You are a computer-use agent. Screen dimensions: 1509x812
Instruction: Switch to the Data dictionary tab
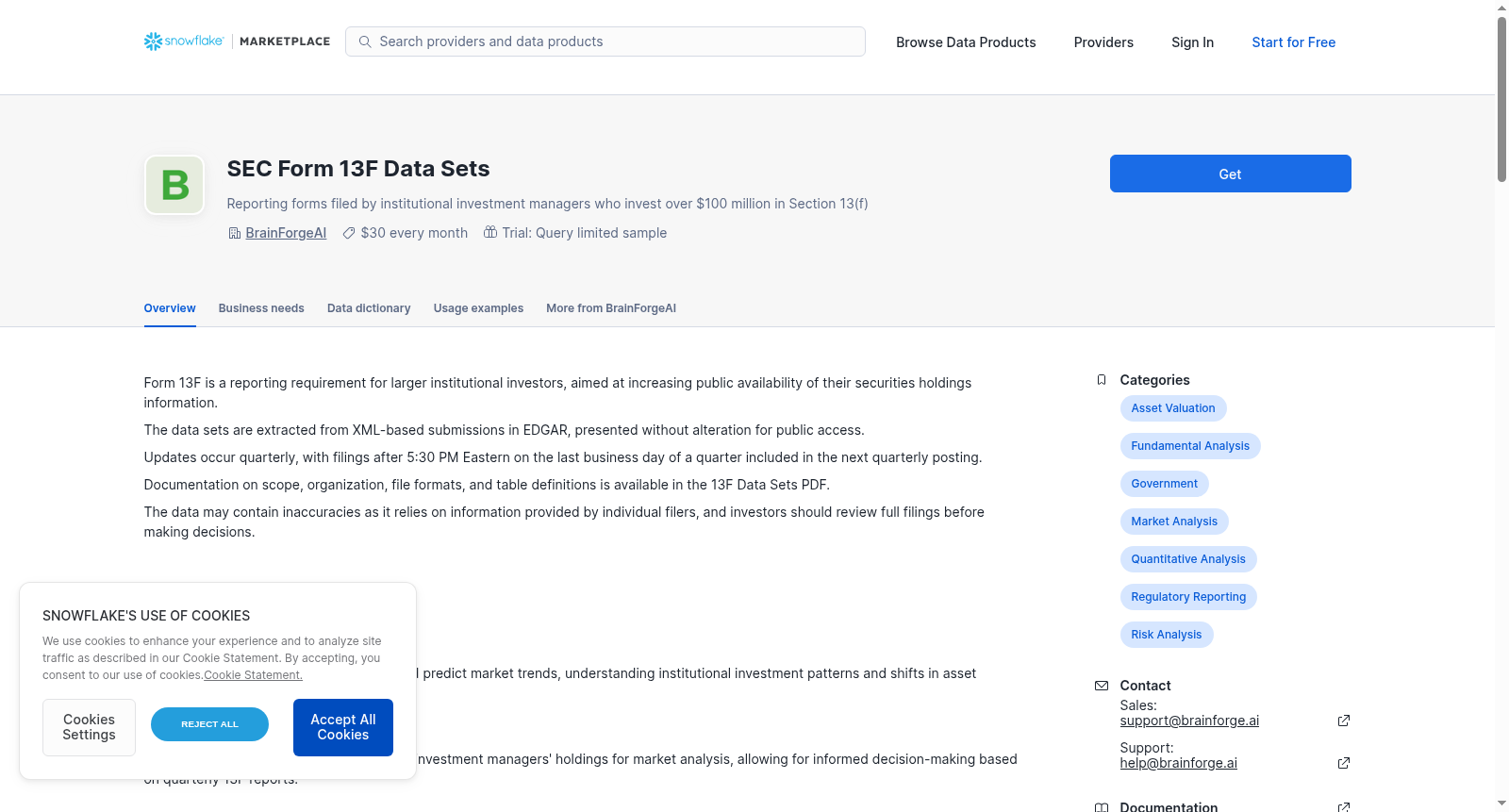[369, 308]
